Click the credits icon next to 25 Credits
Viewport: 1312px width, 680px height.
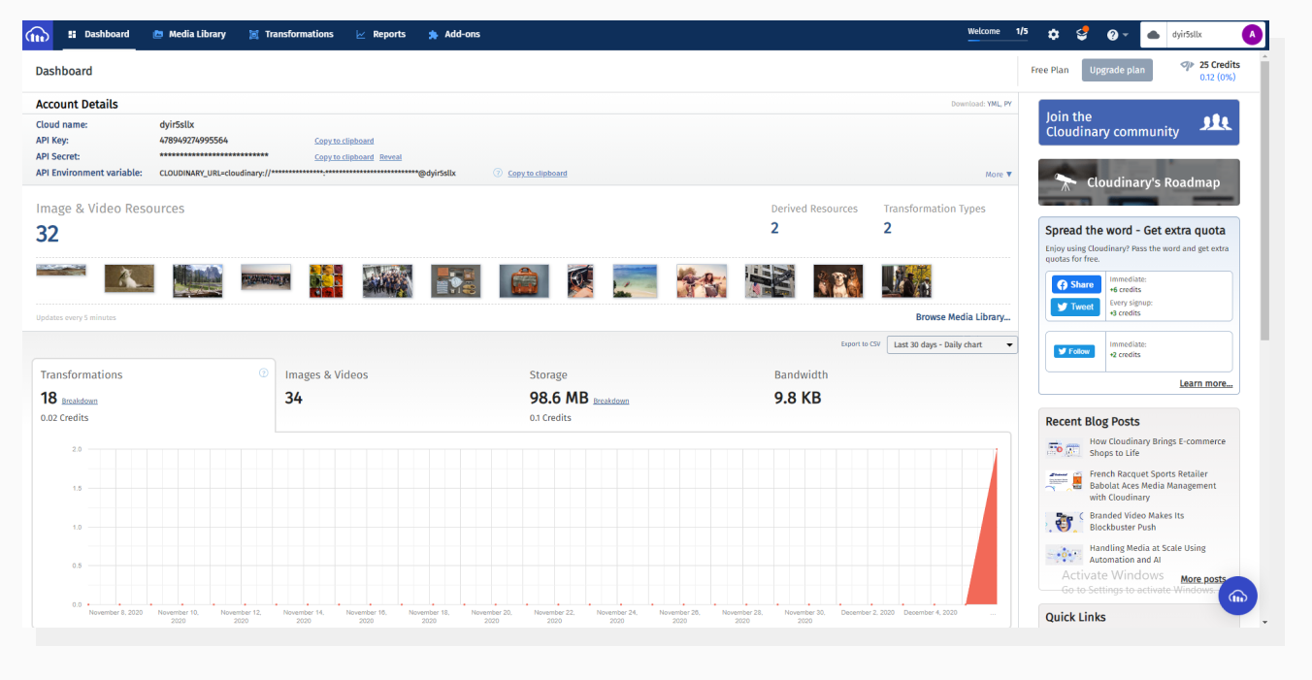[1186, 65]
